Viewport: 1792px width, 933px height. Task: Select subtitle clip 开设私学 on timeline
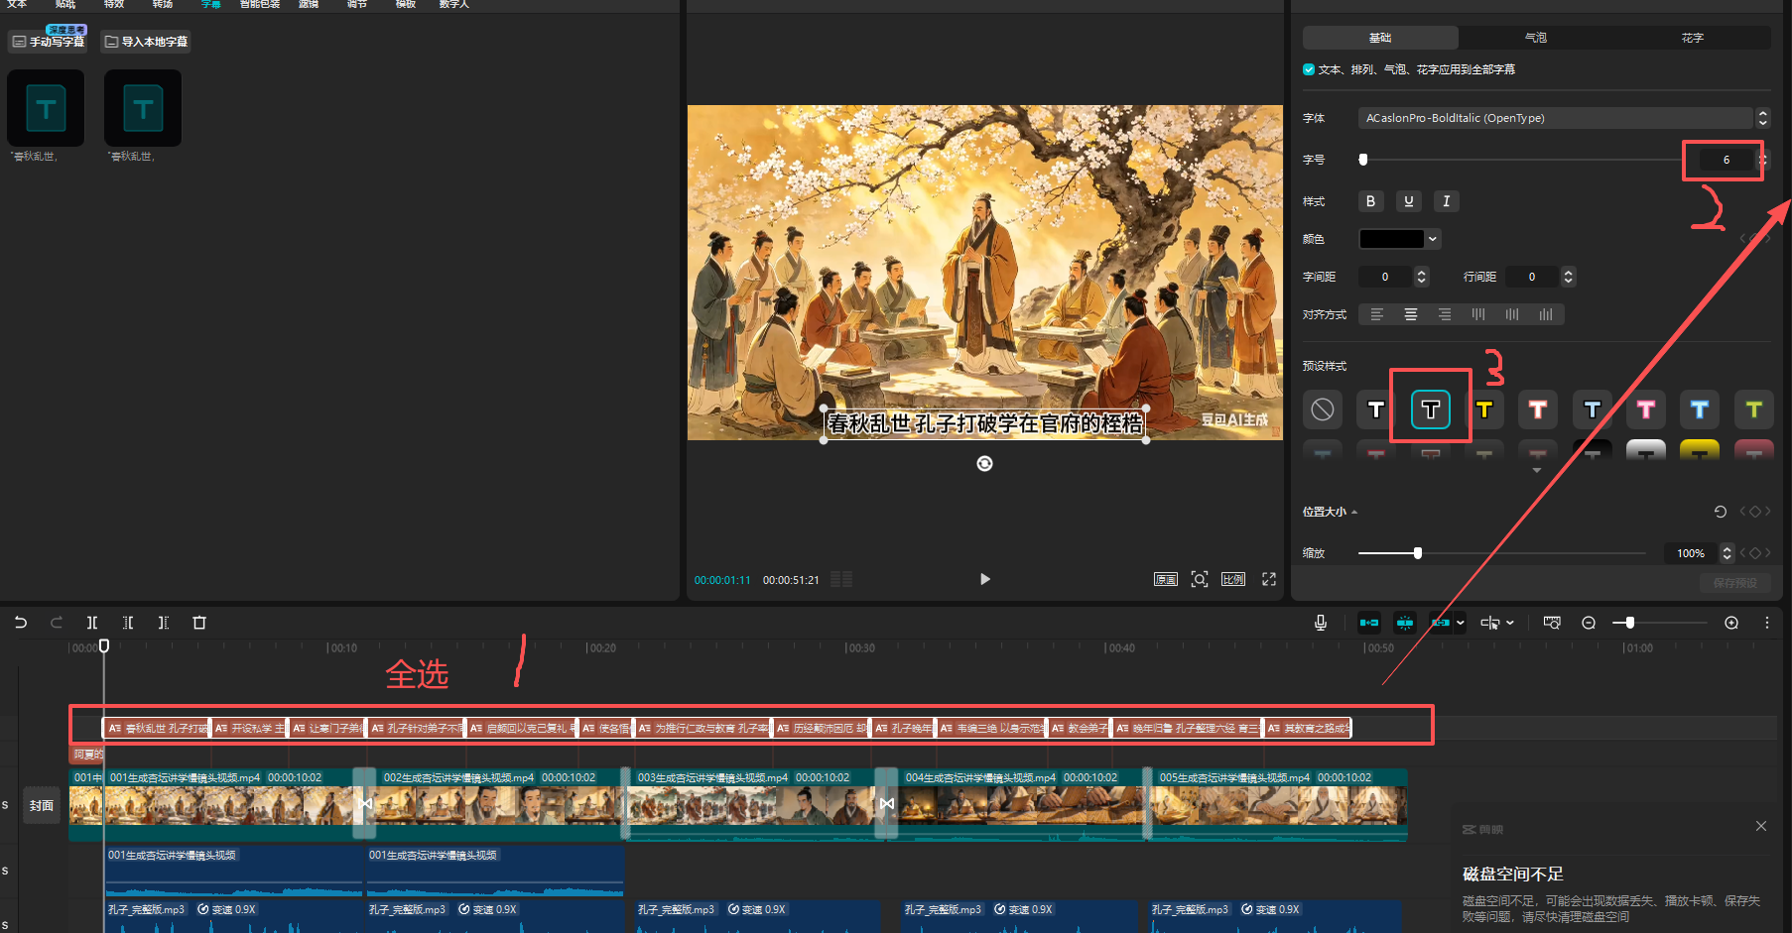pyautogui.click(x=249, y=728)
